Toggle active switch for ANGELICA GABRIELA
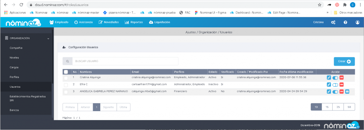The image size is (364, 130). pyautogui.click(x=335, y=92)
